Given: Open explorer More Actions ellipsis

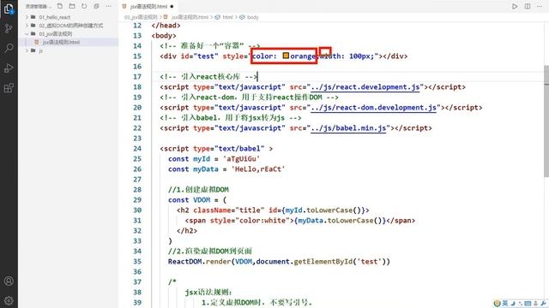Looking at the screenshot, I should (x=109, y=6).
